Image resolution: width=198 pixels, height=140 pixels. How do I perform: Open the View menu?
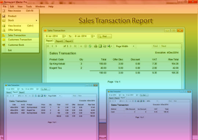(20, 7)
